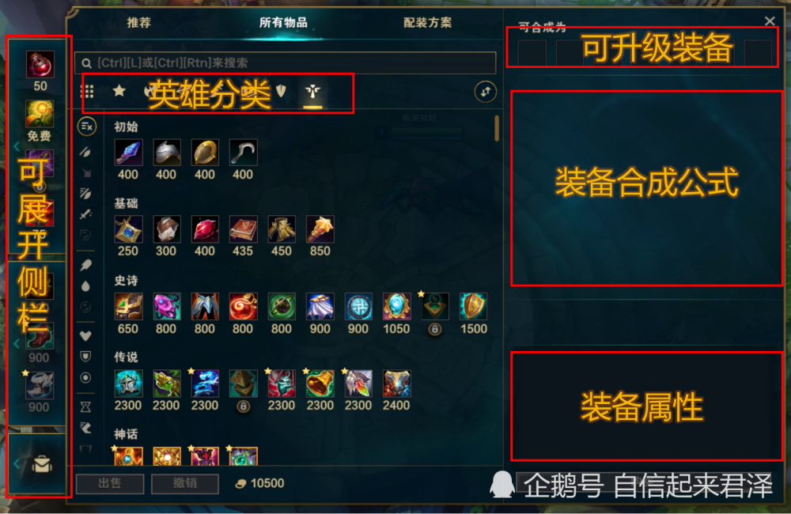791x514 pixels.
Task: Expand the sidebar using bottom-left chevron
Action: [x=16, y=464]
